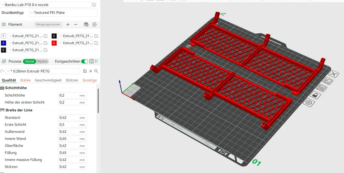
Task: Select the lower red mesh shelf object
Action: 222,88
